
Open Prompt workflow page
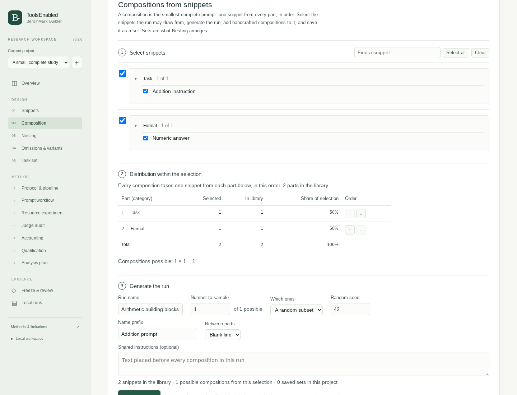pos(45,200)
